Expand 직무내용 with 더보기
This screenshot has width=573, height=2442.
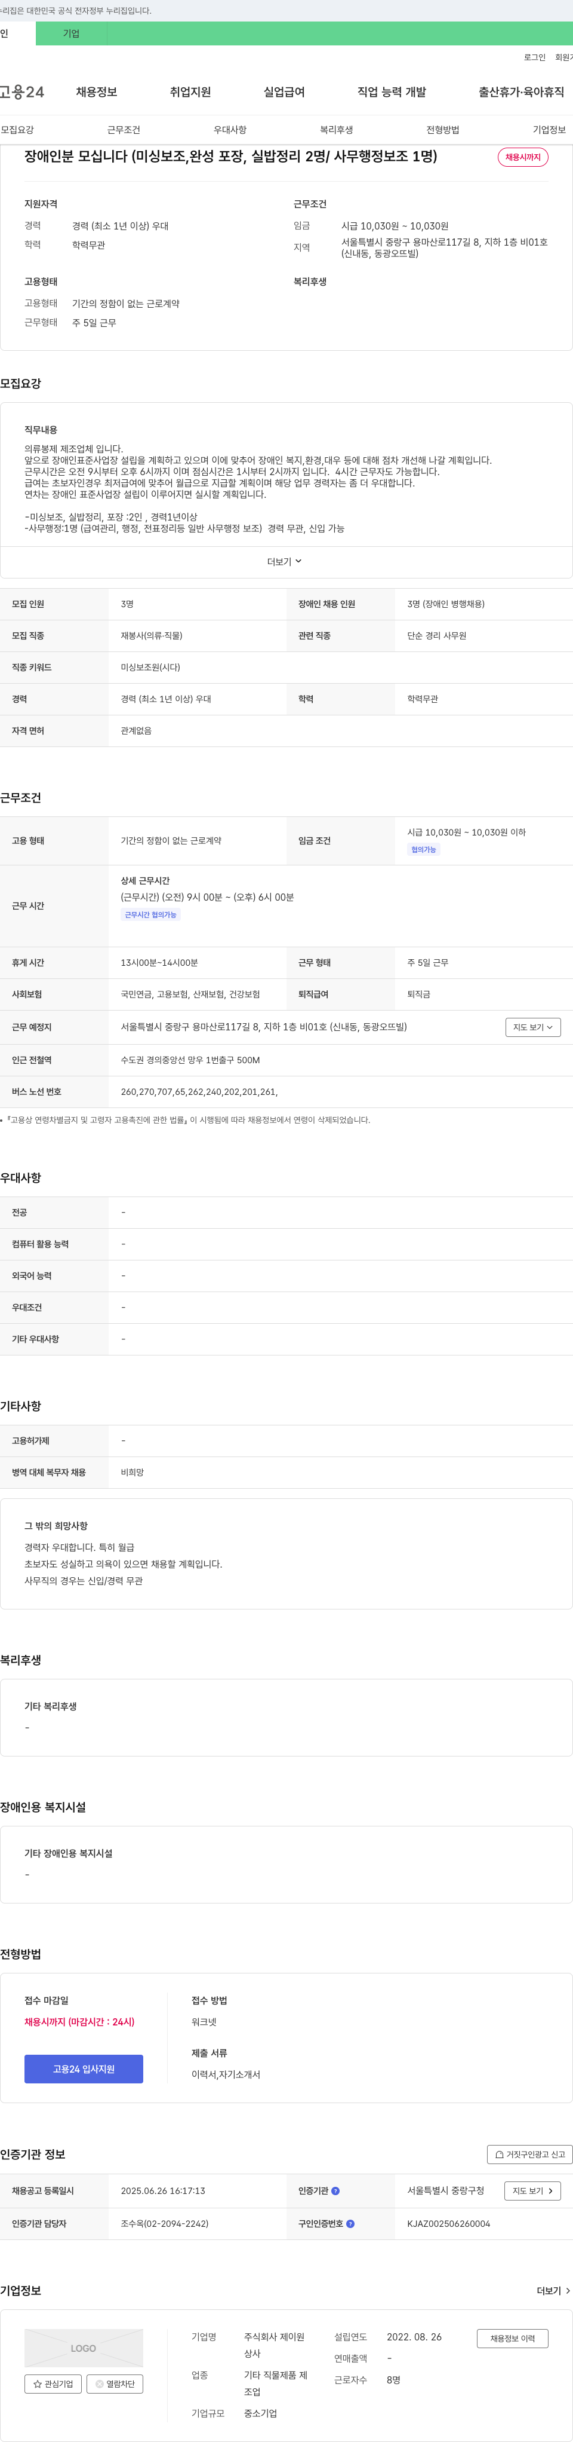pyautogui.click(x=284, y=562)
